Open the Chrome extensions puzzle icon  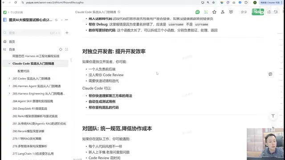246,3
